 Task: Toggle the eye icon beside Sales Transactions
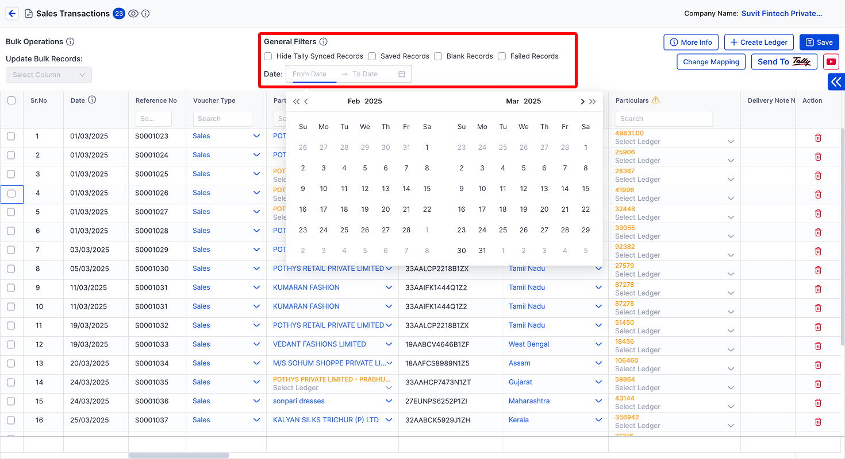(133, 13)
